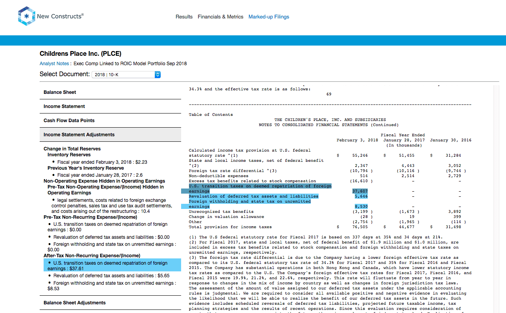Select pre-tax Foreign withholding item : $0.00

[x=112, y=247]
